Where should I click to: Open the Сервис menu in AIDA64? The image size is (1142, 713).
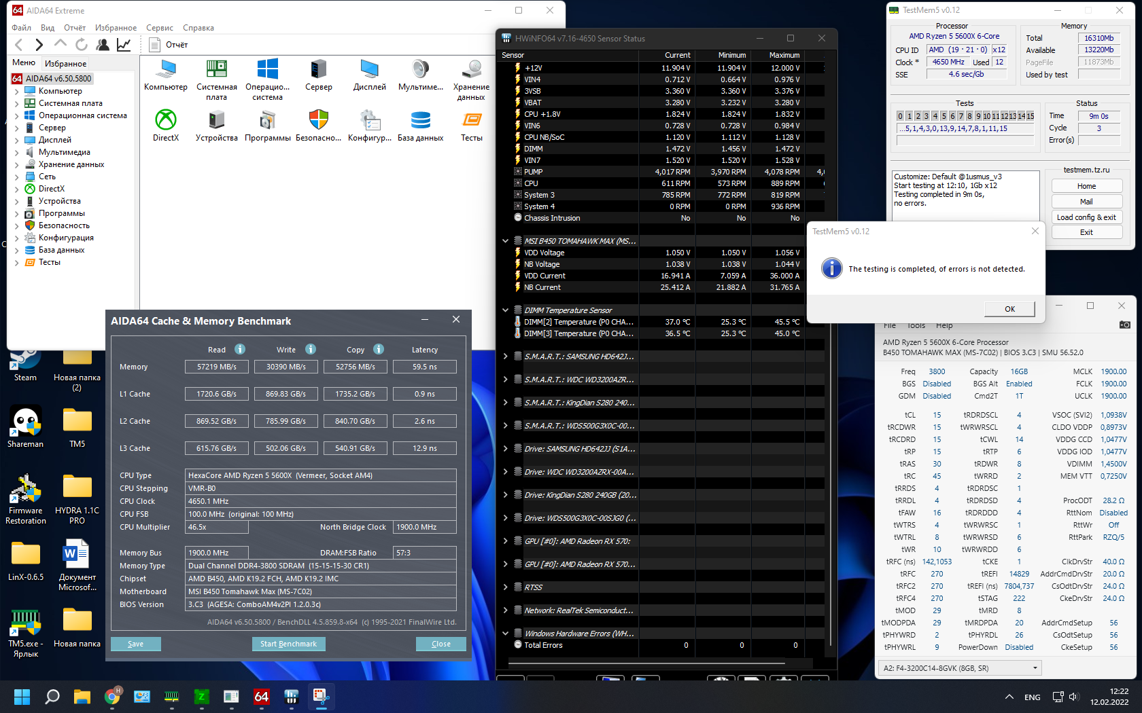(x=160, y=28)
